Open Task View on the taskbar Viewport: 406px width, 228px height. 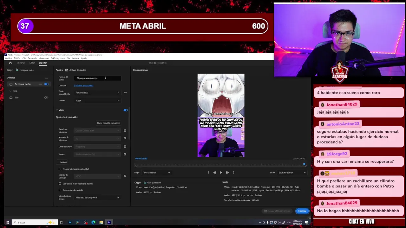pos(62,222)
